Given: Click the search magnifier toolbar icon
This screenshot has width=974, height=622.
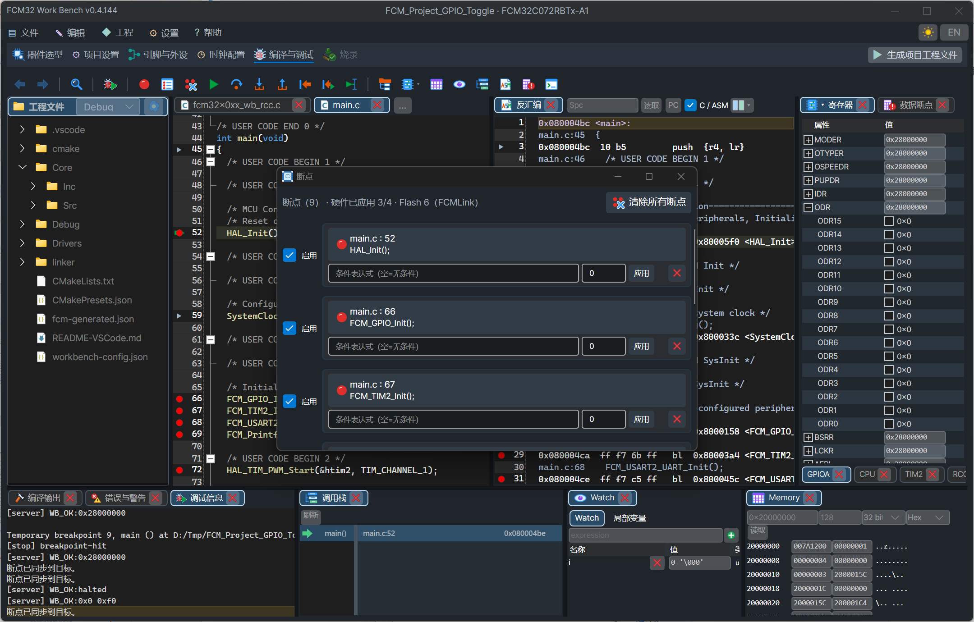Looking at the screenshot, I should click(77, 84).
